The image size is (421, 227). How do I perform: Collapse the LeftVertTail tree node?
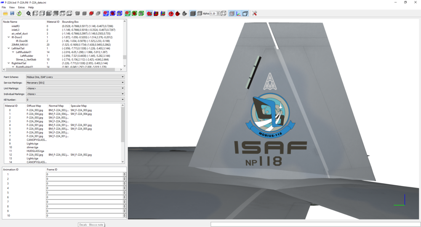[8, 48]
